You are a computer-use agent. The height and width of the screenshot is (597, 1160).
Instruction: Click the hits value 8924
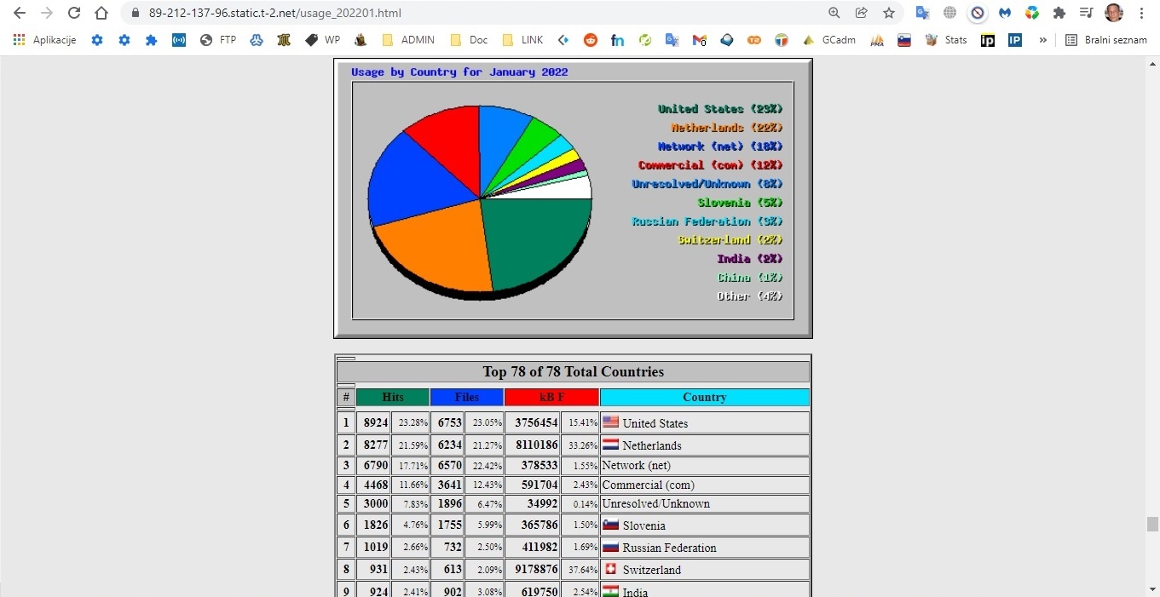click(376, 422)
